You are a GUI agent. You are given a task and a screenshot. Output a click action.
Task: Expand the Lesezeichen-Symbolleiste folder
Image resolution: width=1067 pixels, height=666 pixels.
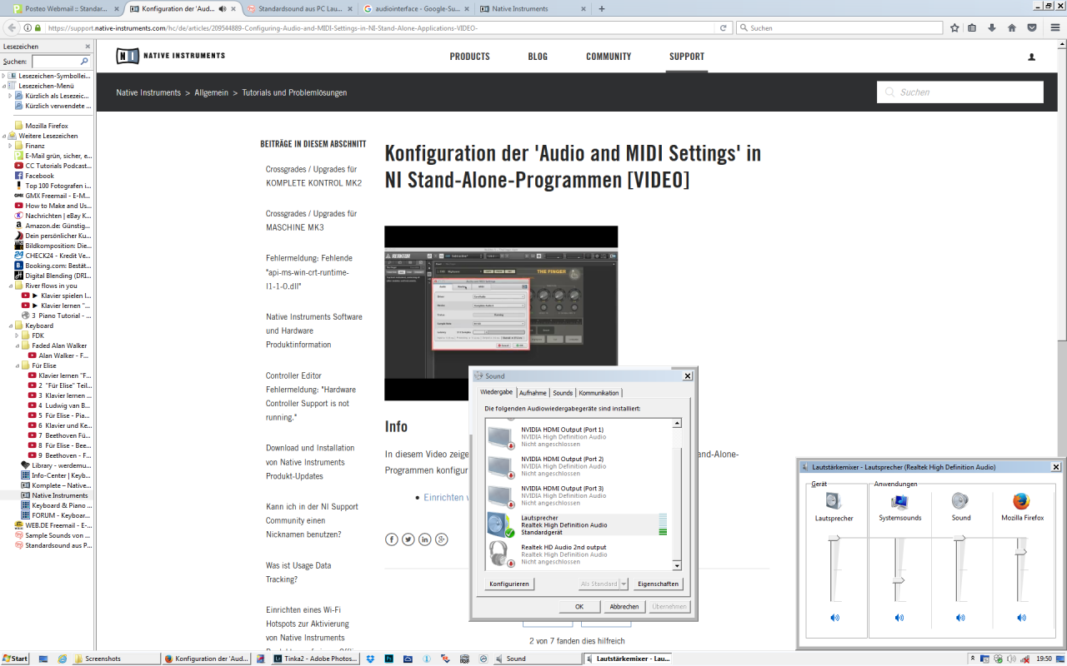point(4,76)
